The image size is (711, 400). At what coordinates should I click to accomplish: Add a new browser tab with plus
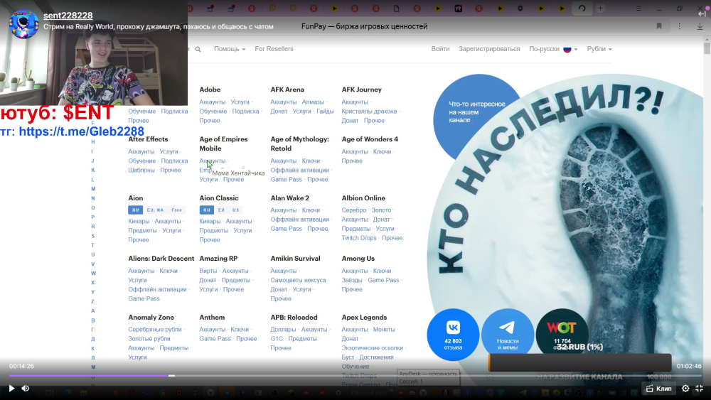(x=600, y=8)
